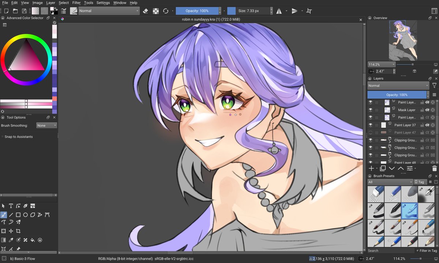Select the Smart Patch tool

coord(25,240)
